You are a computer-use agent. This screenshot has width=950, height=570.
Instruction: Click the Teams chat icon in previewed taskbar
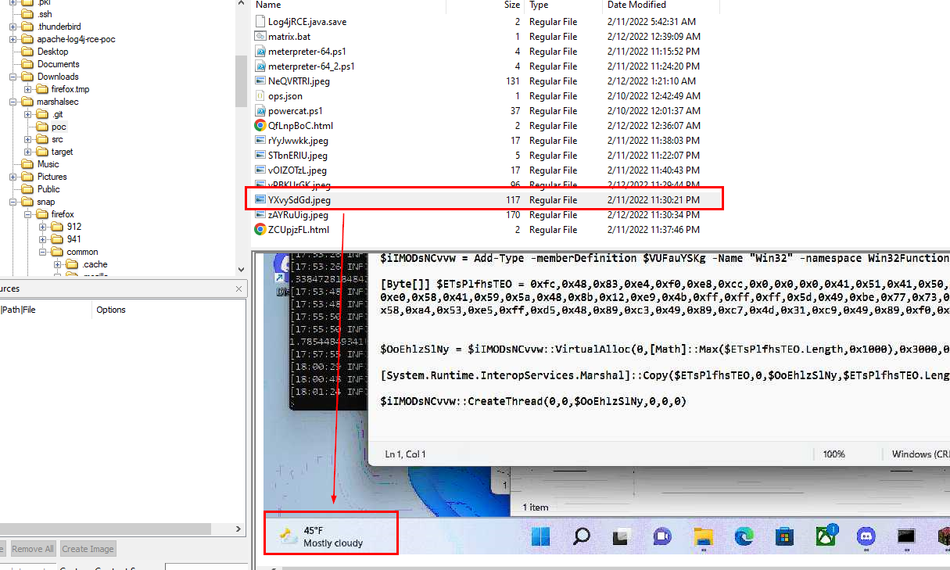[662, 536]
